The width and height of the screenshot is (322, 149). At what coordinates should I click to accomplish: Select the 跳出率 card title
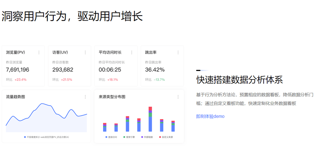[151, 52]
